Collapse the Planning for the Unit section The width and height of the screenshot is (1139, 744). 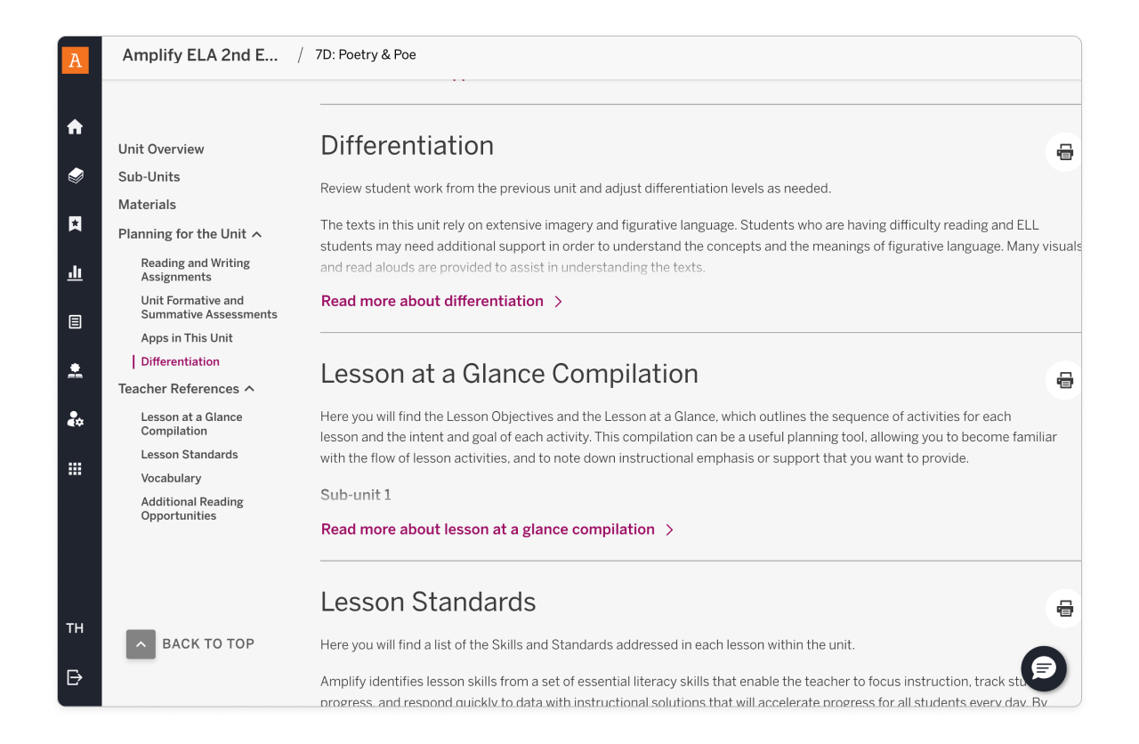[257, 233]
